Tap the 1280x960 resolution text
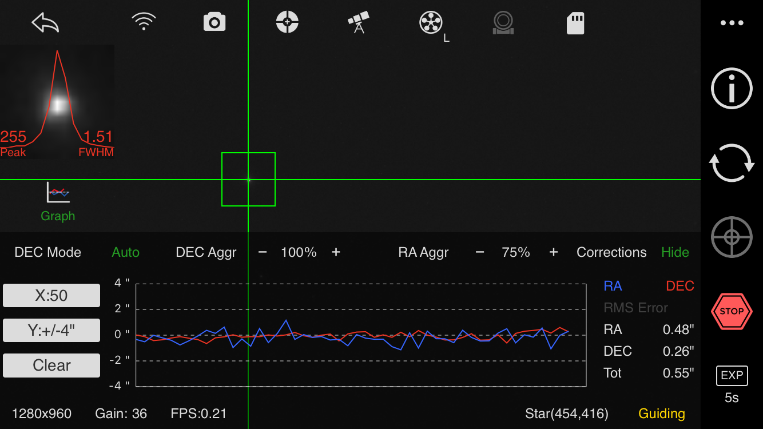 [x=42, y=414]
